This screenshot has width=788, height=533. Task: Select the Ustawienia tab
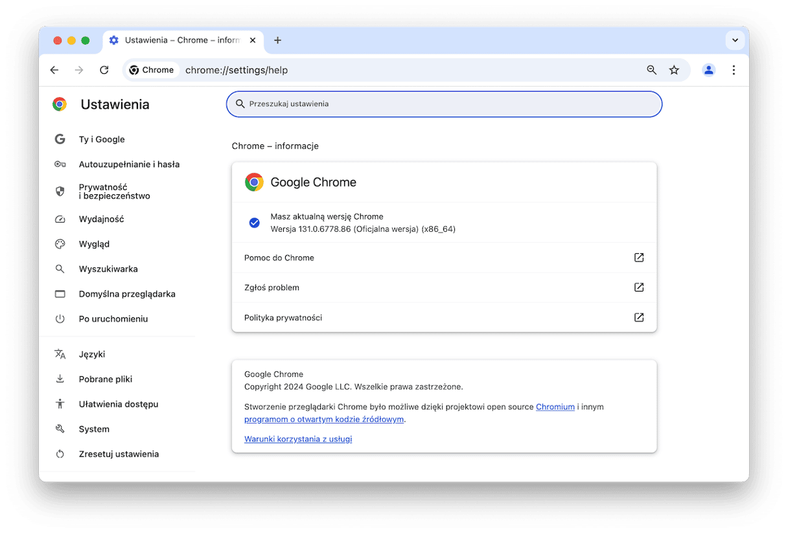click(182, 40)
